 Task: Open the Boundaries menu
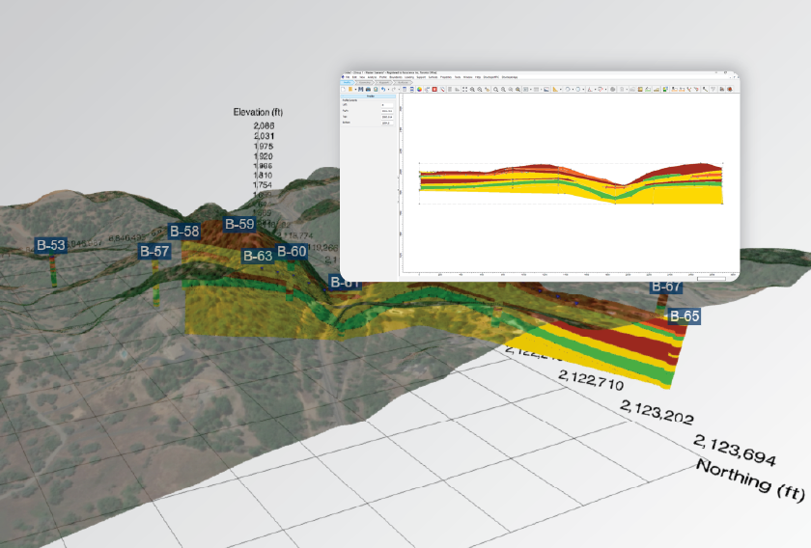[396, 77]
